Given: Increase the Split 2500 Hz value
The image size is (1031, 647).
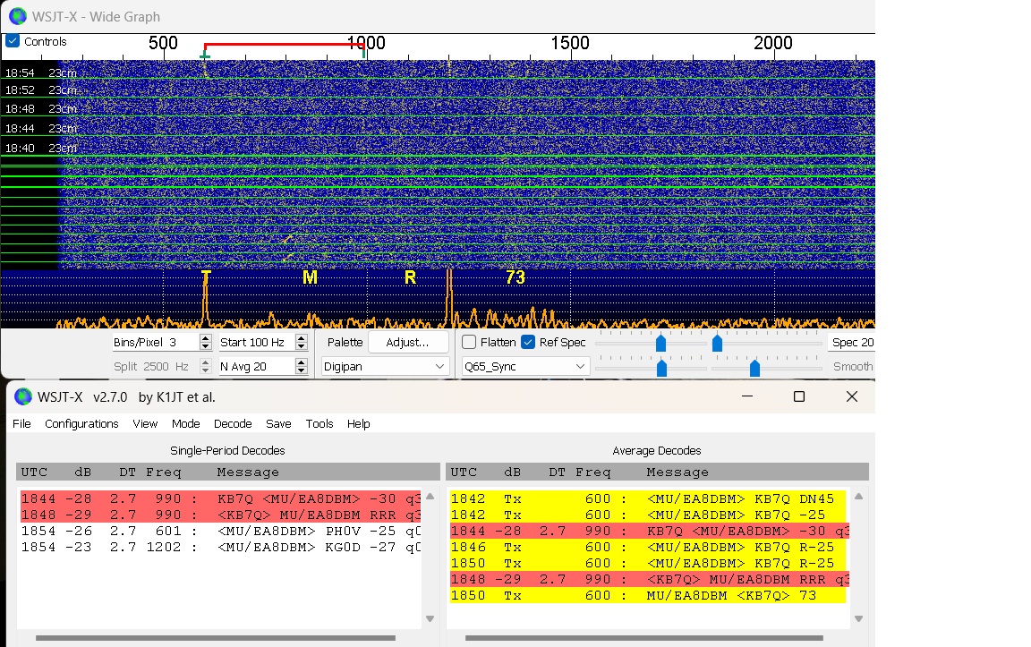Looking at the screenshot, I should click(205, 362).
